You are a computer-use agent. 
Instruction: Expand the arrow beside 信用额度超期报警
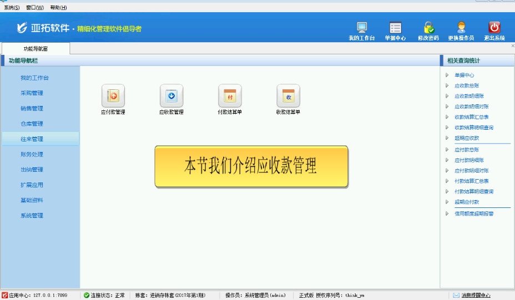[447, 213]
